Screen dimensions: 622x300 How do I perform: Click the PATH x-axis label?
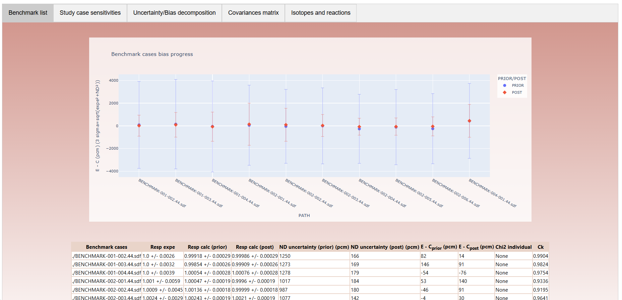click(304, 216)
